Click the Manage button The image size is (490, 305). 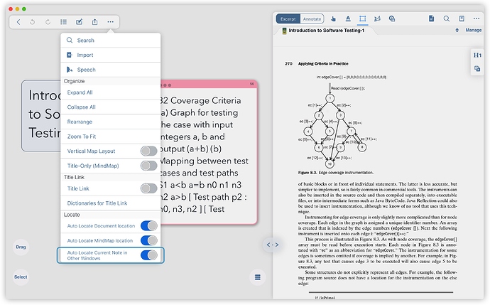[x=473, y=31]
